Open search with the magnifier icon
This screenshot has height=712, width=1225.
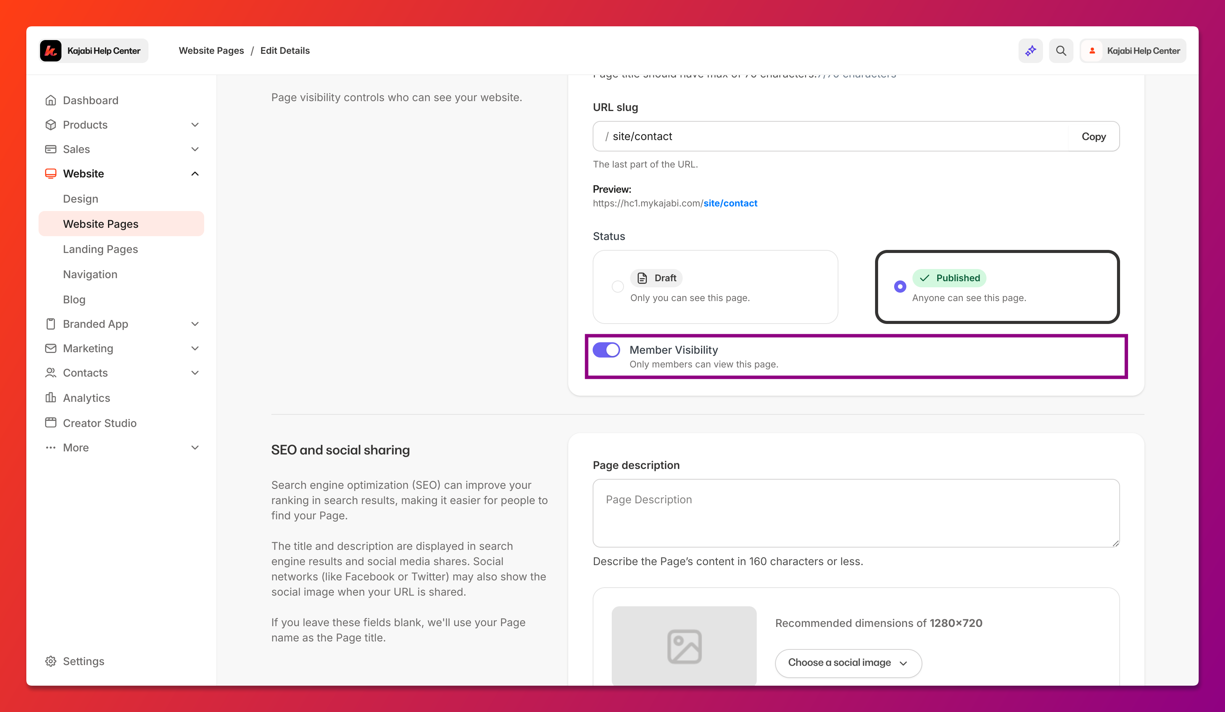point(1061,50)
